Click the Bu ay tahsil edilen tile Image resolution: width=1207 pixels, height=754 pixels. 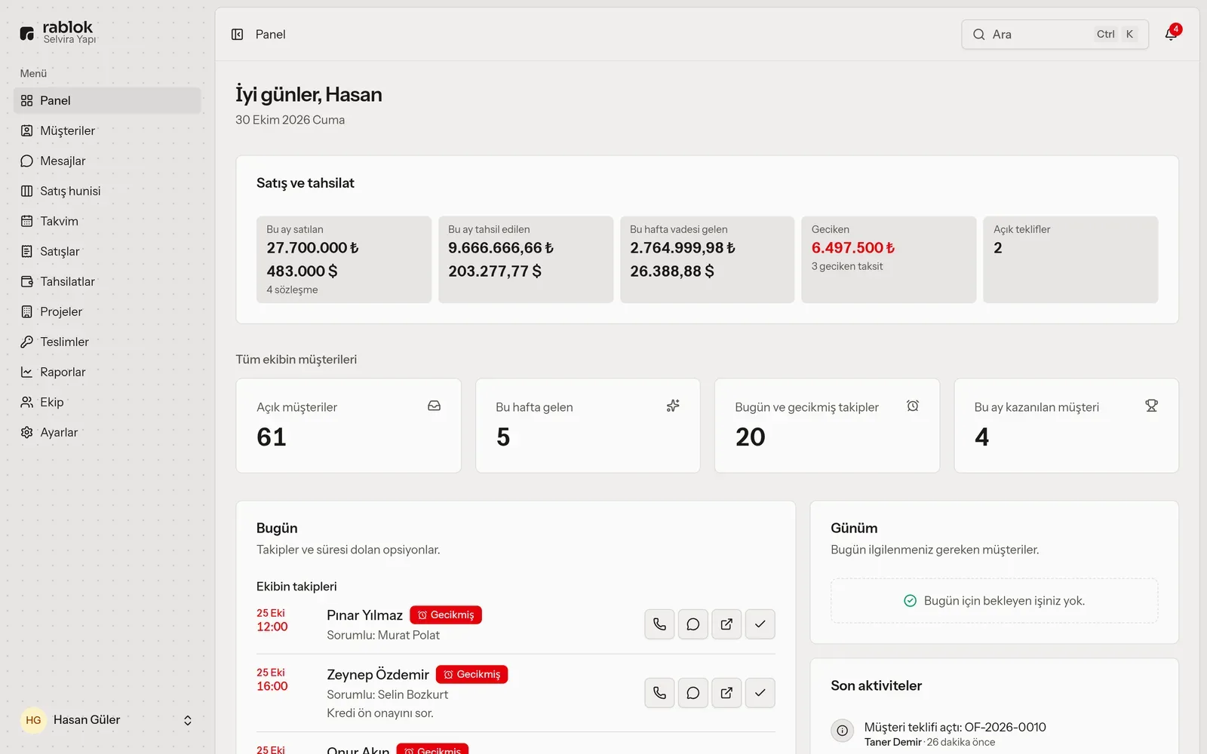click(526, 259)
